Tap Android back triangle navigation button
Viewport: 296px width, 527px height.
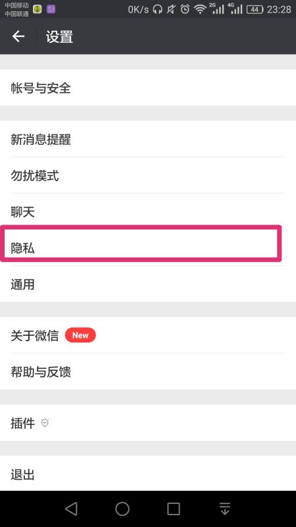click(x=71, y=509)
